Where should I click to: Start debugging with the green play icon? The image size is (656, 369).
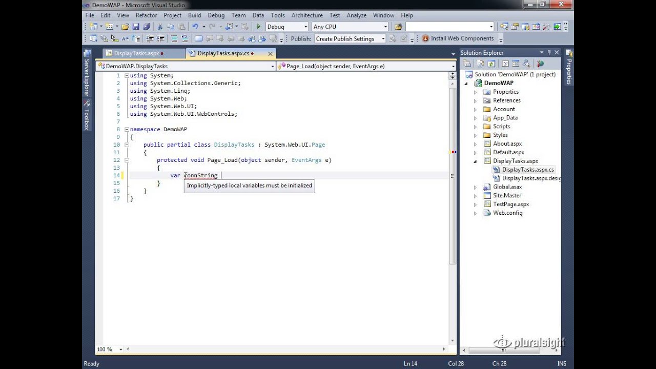coord(258,27)
